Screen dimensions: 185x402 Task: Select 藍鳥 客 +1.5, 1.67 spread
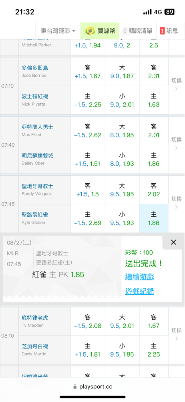tap(88, 72)
